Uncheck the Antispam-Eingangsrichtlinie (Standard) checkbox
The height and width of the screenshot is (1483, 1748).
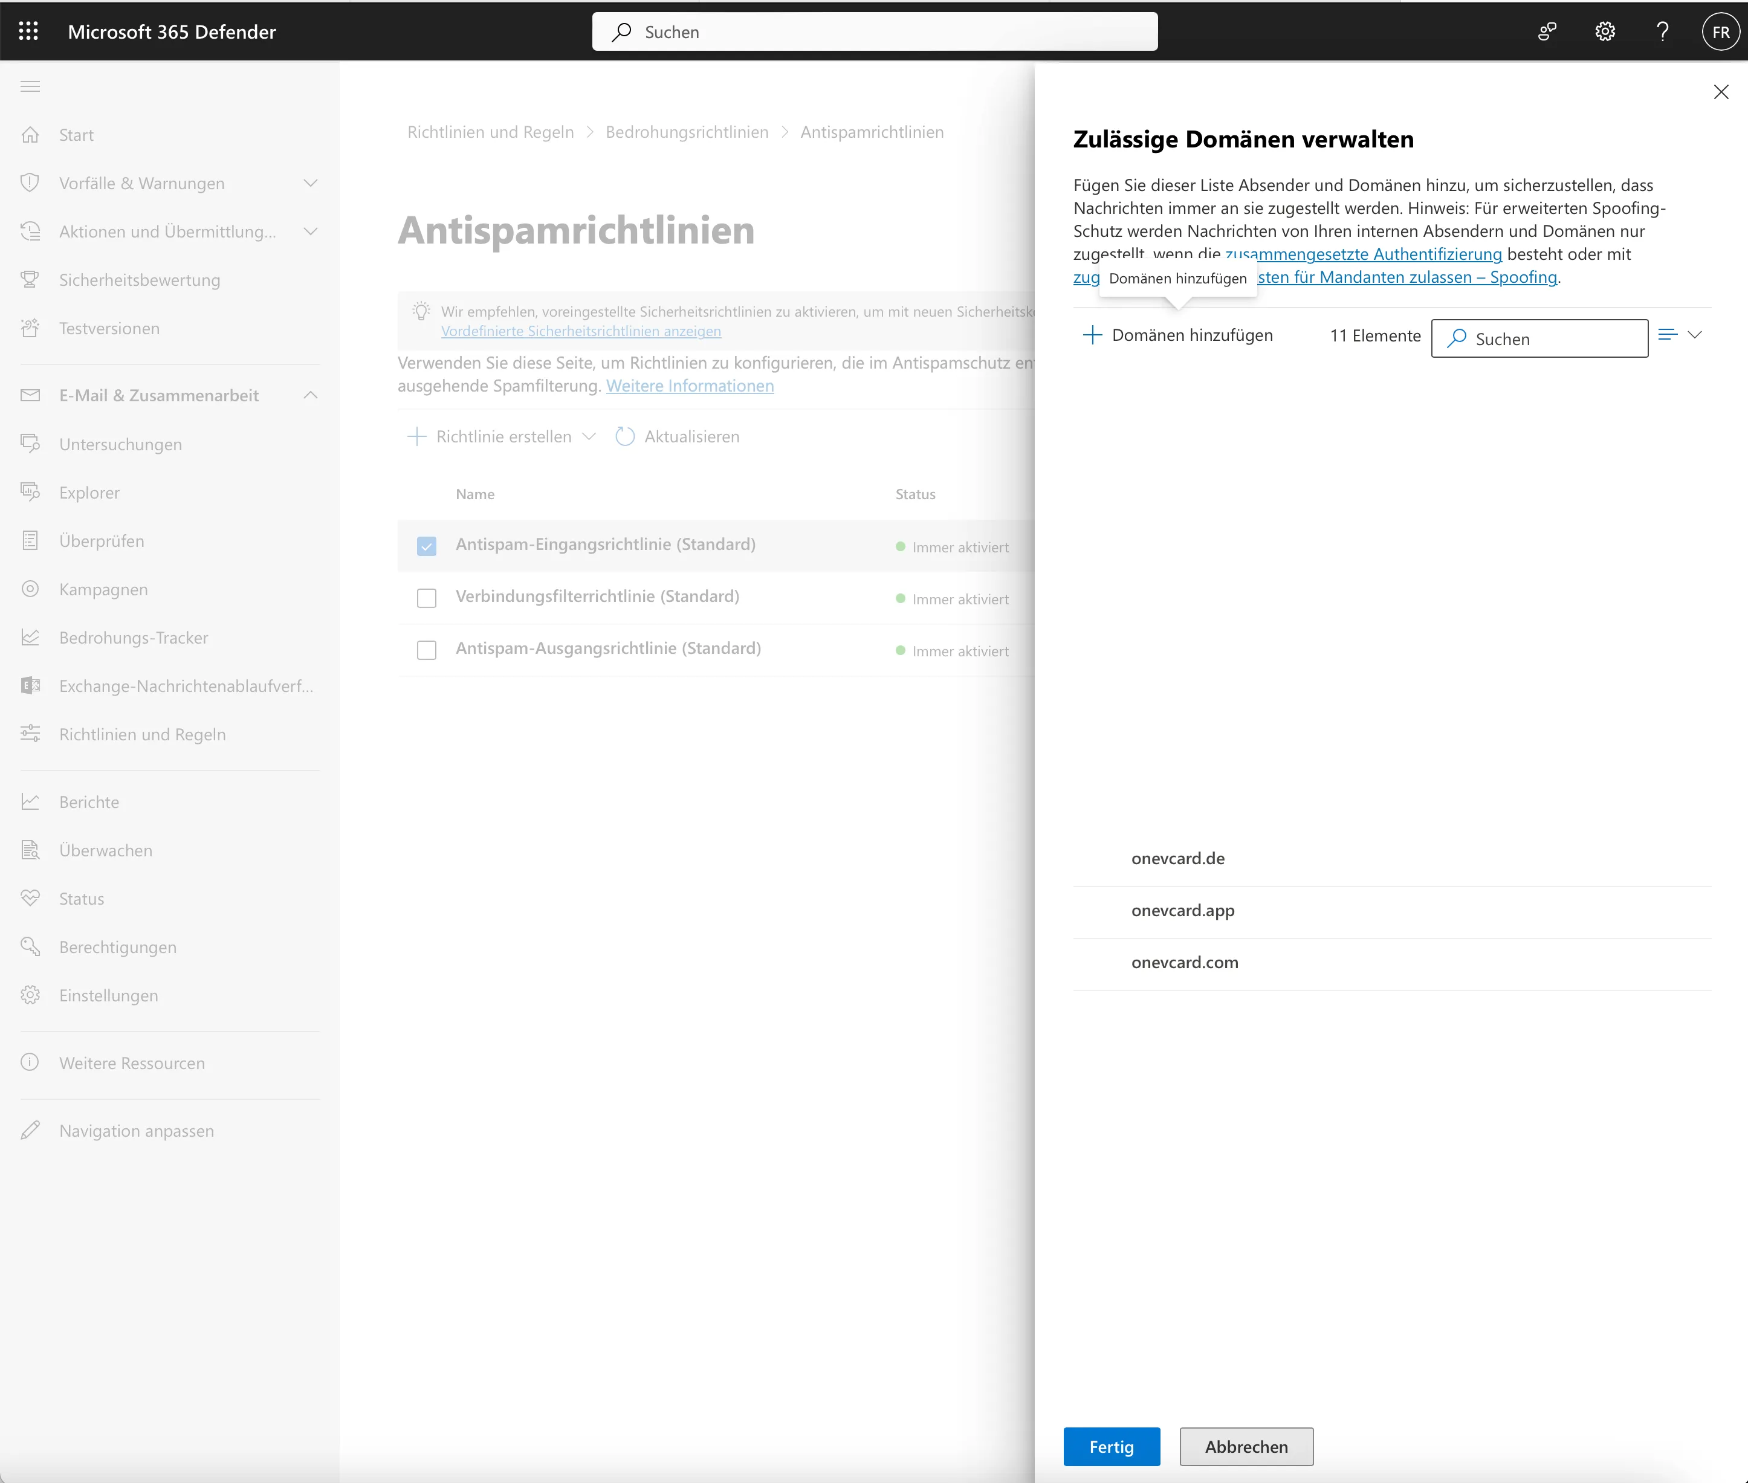[426, 546]
